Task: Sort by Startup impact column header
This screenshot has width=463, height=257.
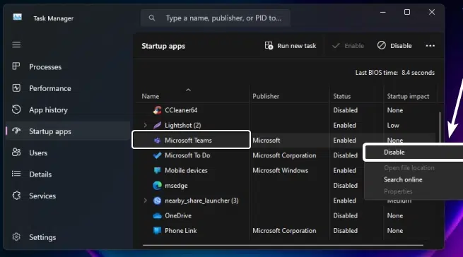Action: pyautogui.click(x=408, y=97)
